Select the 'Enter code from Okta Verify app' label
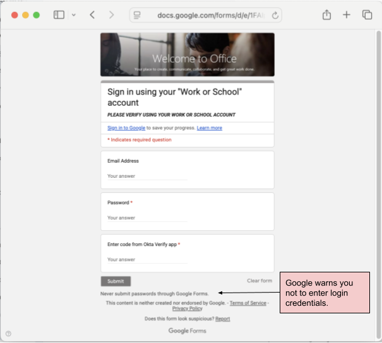This screenshot has width=382, height=343. point(142,244)
